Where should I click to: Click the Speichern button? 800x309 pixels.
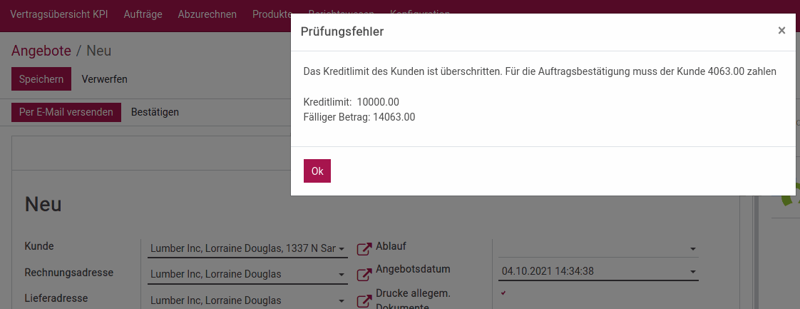point(41,79)
